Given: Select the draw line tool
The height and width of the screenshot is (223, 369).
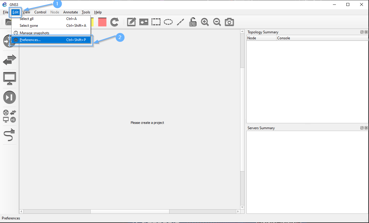Looking at the screenshot, I should point(180,22).
